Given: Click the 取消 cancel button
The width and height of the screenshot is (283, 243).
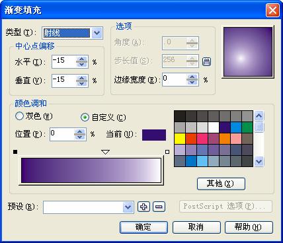Looking at the screenshot, I should [196, 227].
